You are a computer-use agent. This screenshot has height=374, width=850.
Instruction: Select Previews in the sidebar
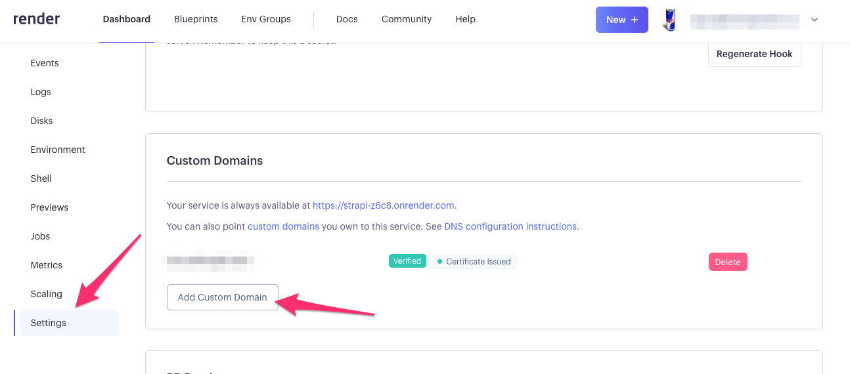click(49, 207)
